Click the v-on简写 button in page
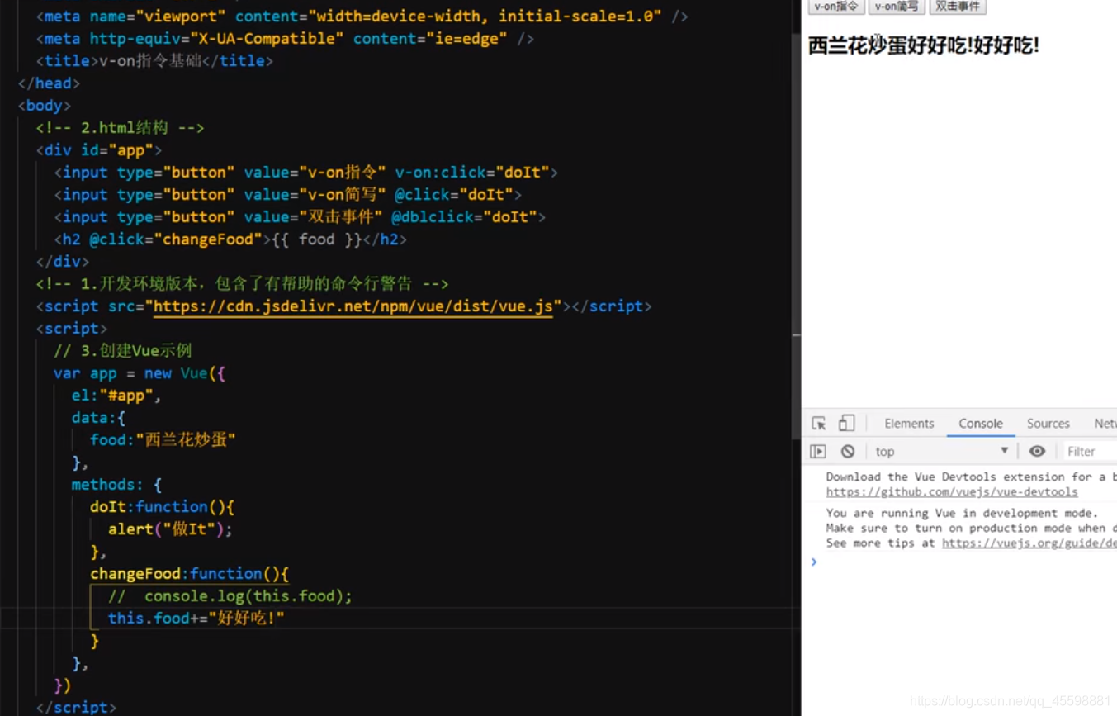Viewport: 1117px width, 716px height. pyautogui.click(x=897, y=7)
